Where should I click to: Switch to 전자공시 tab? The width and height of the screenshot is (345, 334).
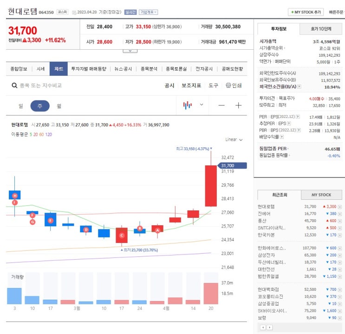coord(204,69)
